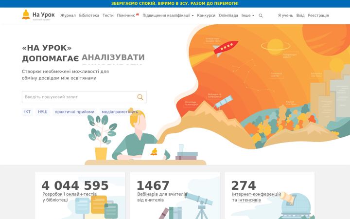This screenshot has height=219, width=350.
Task: Select the НУШ search tag
Action: pos(42,112)
